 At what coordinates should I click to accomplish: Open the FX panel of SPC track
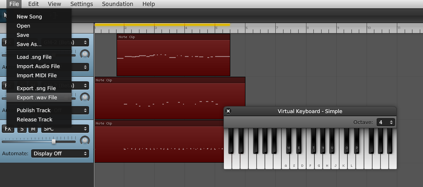click(x=8, y=129)
